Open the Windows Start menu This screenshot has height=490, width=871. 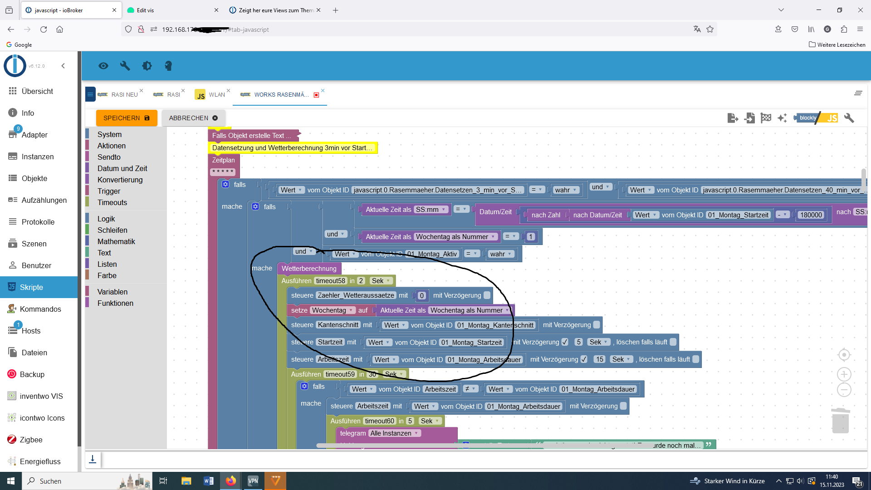tap(11, 481)
